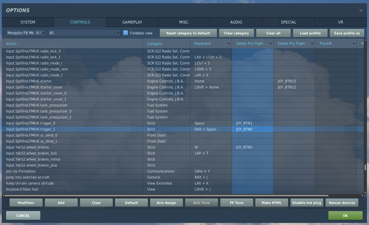
Task: Switch to the AUDIO tab
Action: [236, 22]
